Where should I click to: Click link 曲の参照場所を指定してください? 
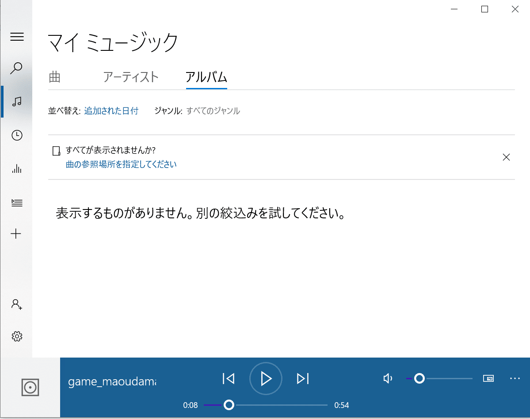click(x=121, y=164)
